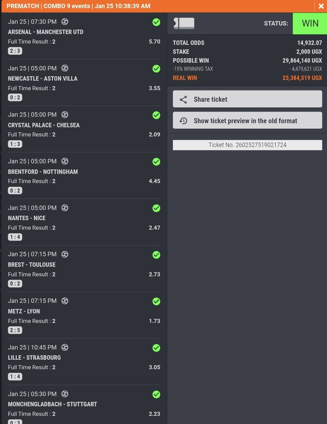327x424 pixels.
Task: Click the soccer ball icon beside LILLE - STRASBOURG
Action: (65, 347)
